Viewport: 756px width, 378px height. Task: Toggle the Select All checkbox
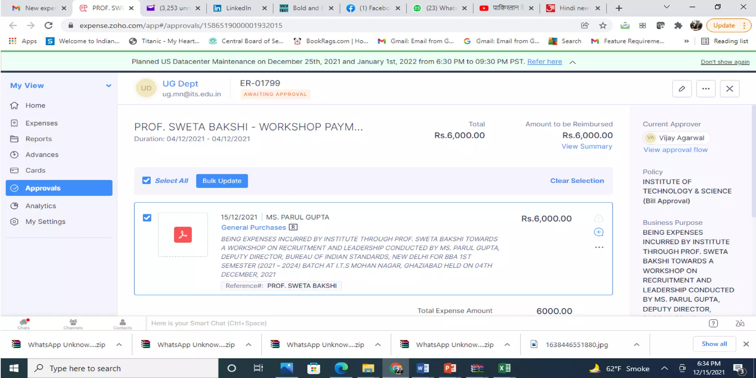click(147, 181)
